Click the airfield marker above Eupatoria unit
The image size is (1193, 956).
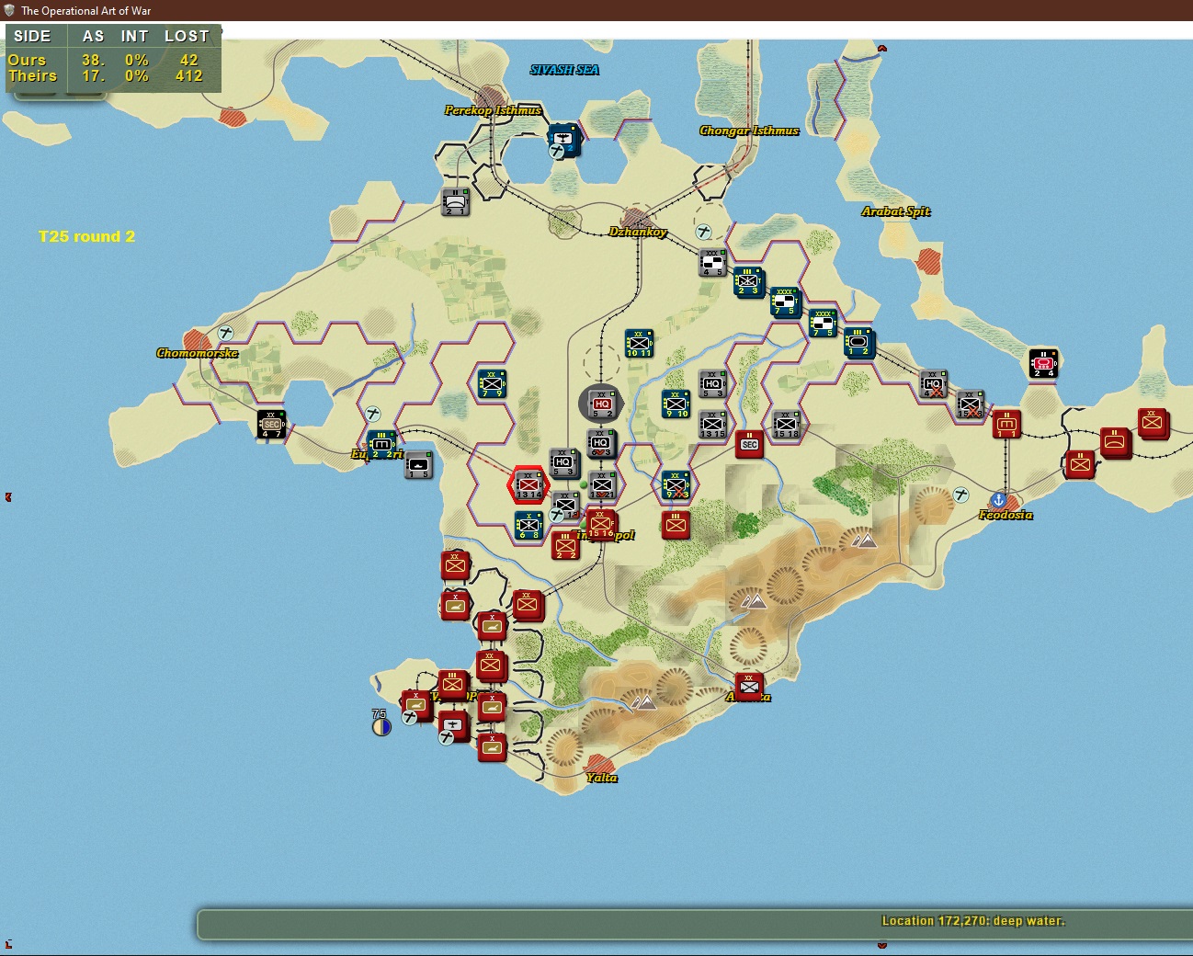372,414
